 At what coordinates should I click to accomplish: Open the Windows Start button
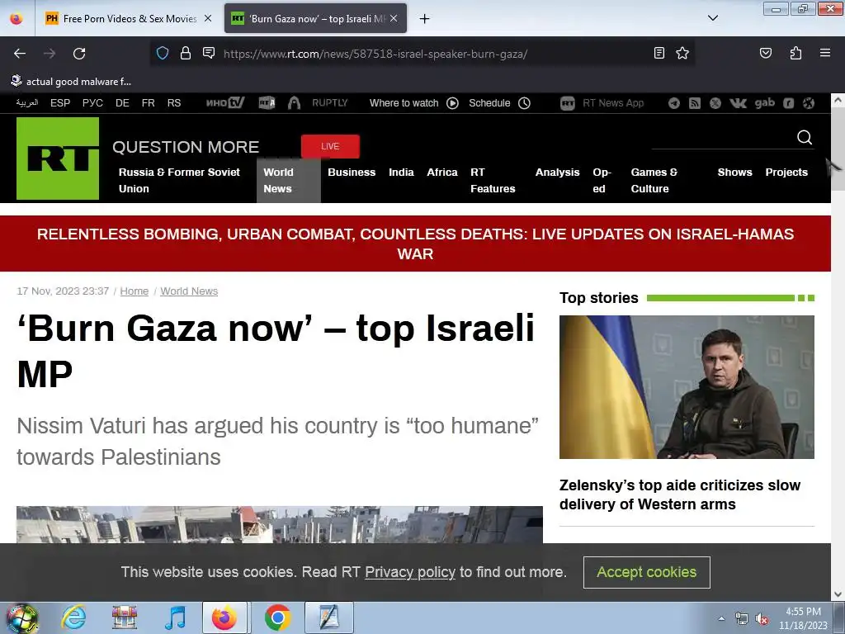point(21,617)
